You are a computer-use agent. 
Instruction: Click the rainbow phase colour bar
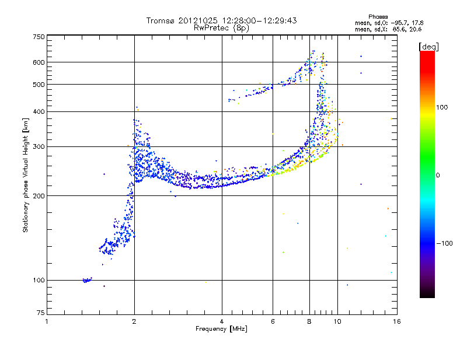tap(427, 174)
